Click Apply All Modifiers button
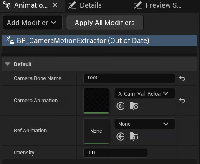 tap(105, 23)
